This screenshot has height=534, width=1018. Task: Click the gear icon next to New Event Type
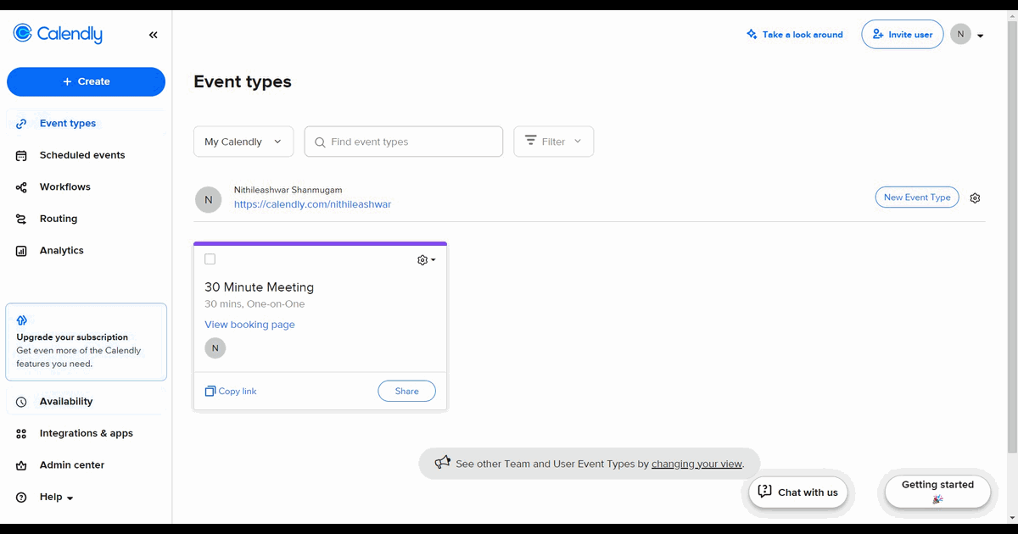[x=976, y=198]
